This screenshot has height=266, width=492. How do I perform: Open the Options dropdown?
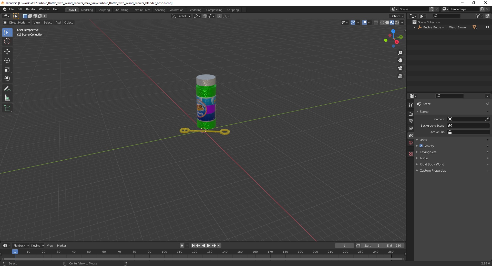coord(397,16)
